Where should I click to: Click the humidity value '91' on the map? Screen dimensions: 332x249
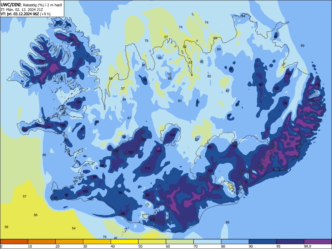(x=144, y=65)
